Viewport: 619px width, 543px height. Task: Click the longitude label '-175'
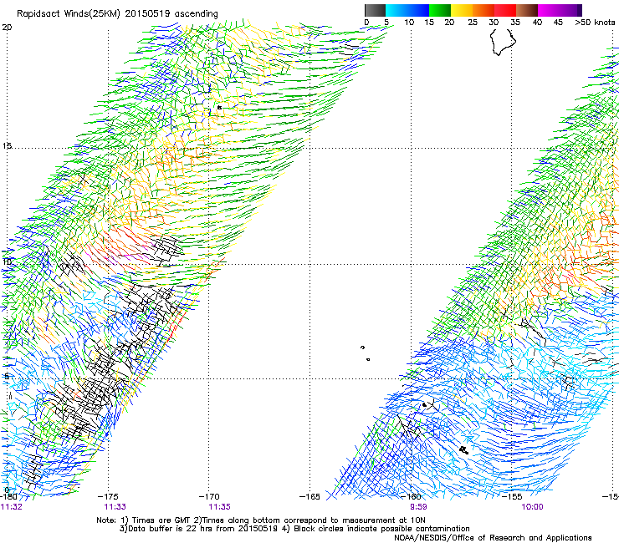[x=107, y=496]
